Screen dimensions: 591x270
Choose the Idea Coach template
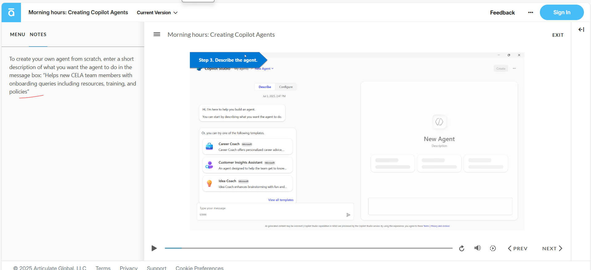247,184
